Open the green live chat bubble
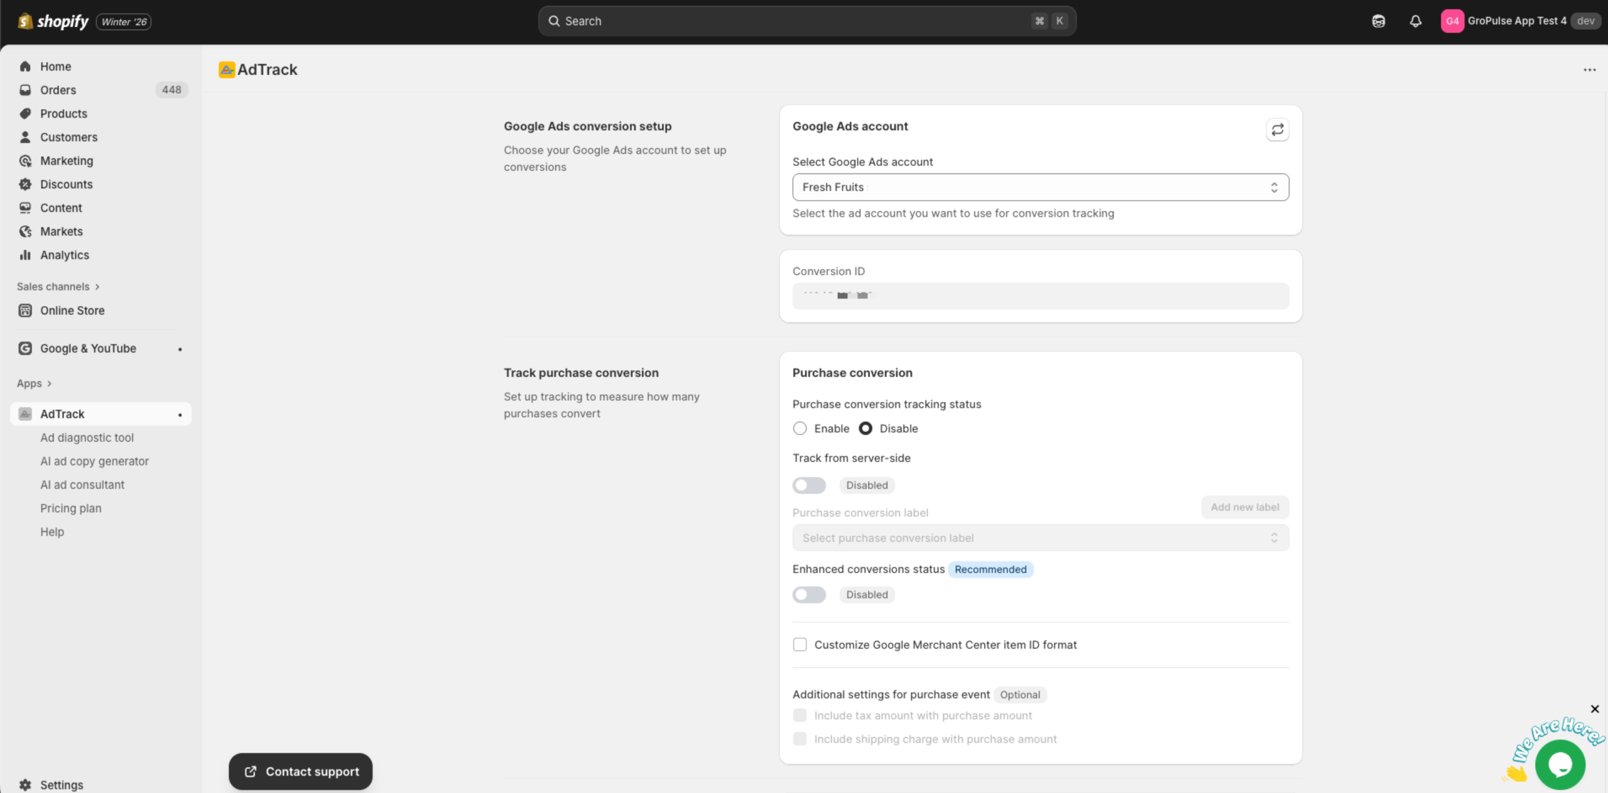This screenshot has height=793, width=1608. point(1560,764)
